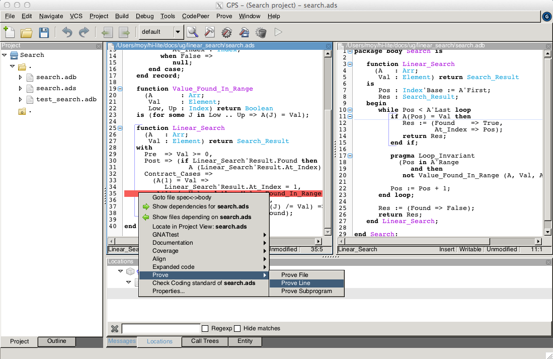The image size is (553, 359).
Task: Click the hammer build icon
Action: 209,32
